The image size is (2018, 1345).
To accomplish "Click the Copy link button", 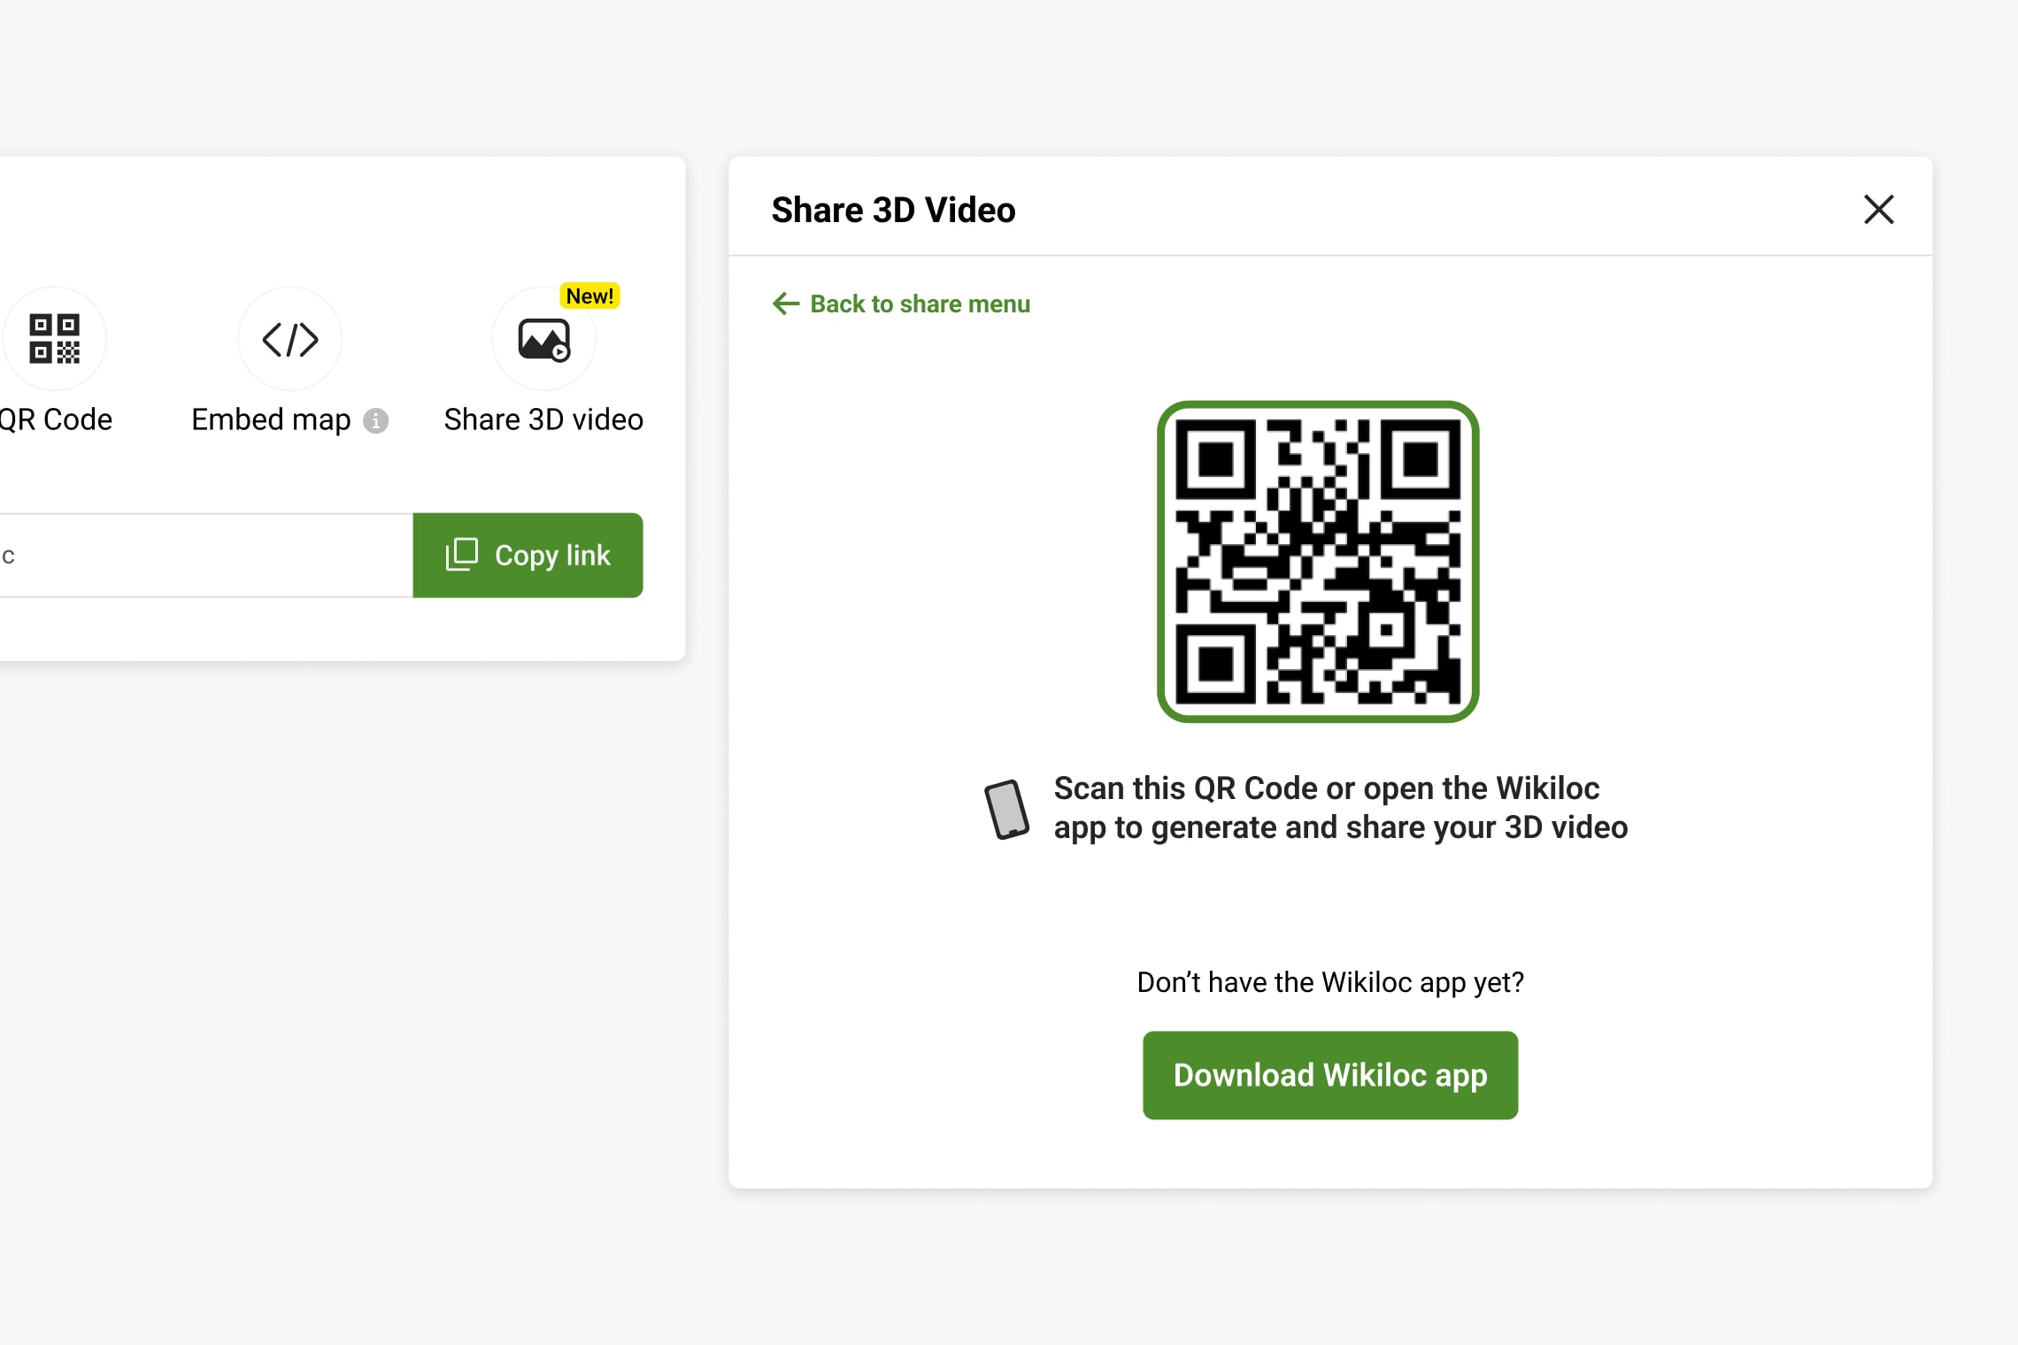I will (x=528, y=555).
